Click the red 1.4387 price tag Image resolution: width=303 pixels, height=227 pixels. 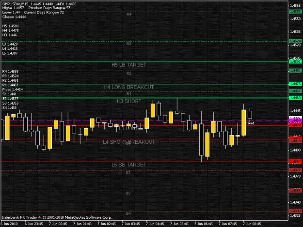295,162
